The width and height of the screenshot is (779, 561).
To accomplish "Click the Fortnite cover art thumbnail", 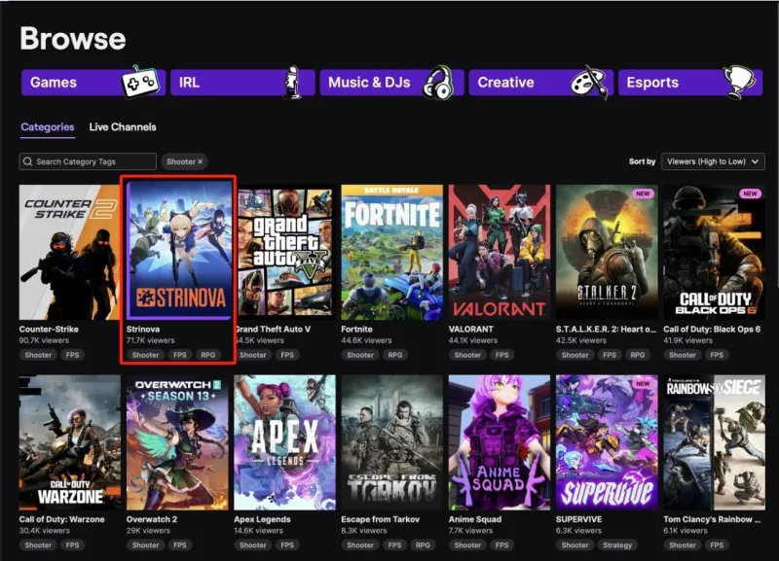I will (x=391, y=252).
